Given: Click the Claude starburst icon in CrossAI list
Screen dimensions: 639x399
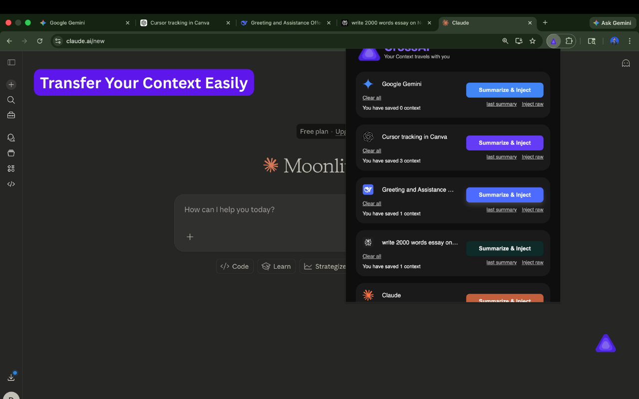Looking at the screenshot, I should coord(368,295).
